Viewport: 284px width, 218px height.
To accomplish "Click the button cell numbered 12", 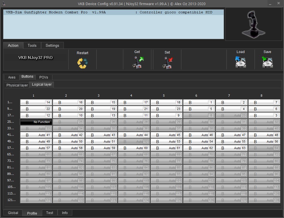I will (36, 115).
